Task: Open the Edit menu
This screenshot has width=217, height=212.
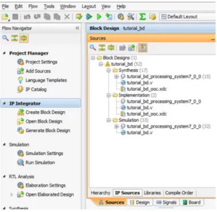Action: tap(18, 6)
